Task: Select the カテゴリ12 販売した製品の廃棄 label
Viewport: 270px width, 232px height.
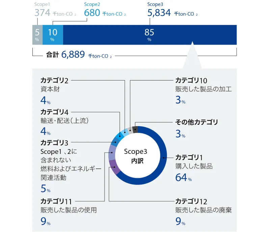Action: [x=203, y=206]
